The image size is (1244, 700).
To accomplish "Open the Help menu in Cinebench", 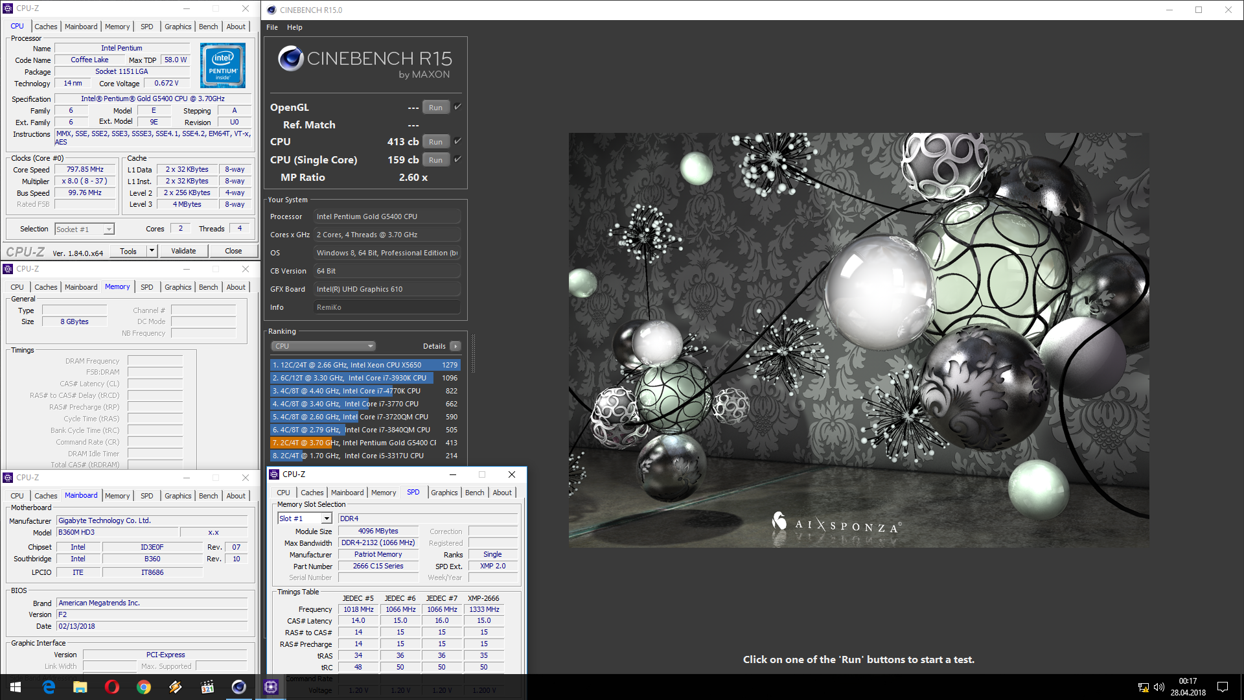I will 295,27.
